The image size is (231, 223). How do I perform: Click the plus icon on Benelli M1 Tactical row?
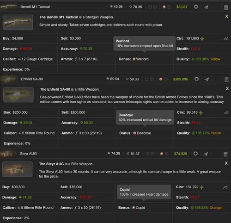196,7
